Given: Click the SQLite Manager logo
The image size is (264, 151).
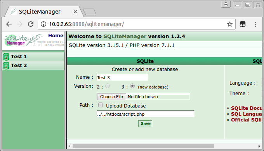Looking at the screenshot, I should pos(24,40).
